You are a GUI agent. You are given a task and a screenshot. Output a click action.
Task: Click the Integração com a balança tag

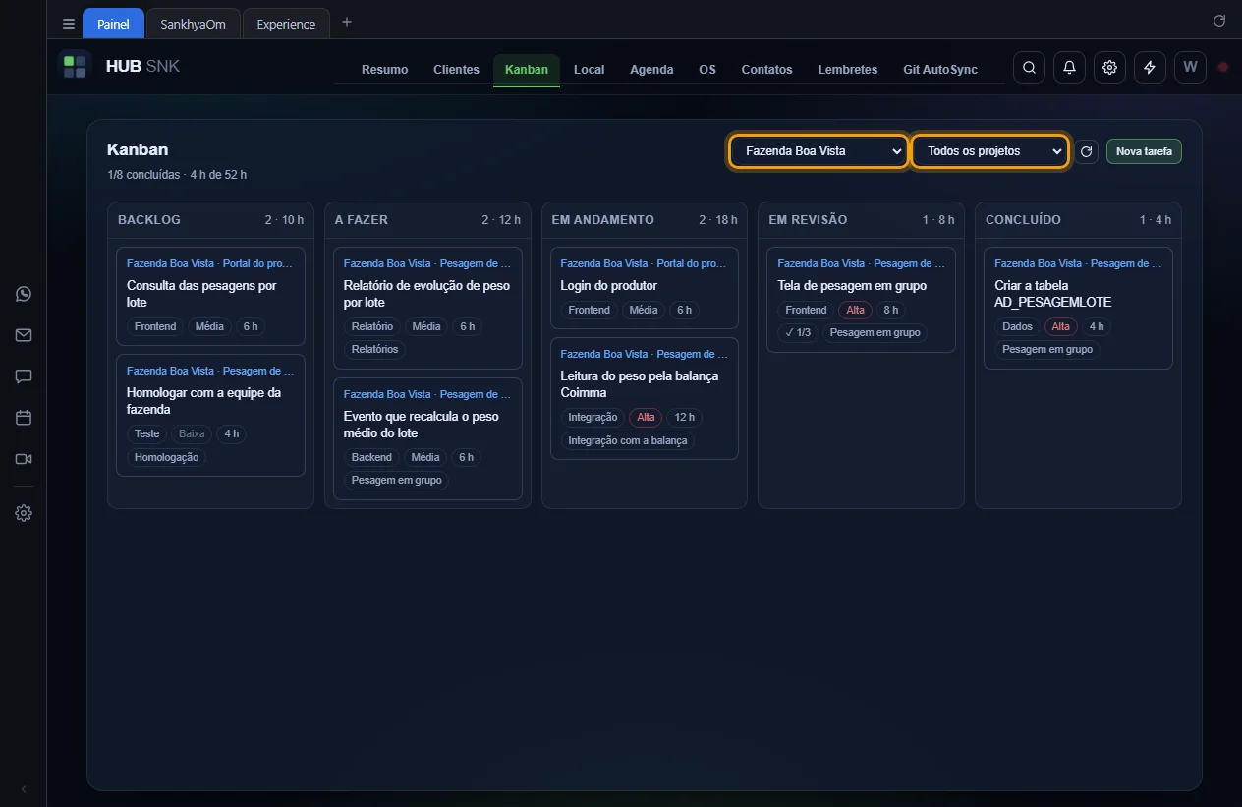[x=628, y=440]
